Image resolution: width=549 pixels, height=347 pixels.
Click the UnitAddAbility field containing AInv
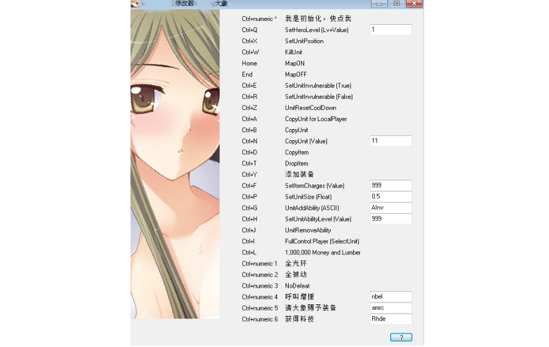point(391,208)
